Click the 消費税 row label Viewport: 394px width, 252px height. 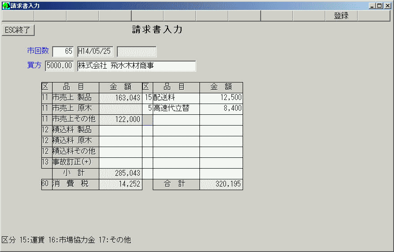point(75,184)
